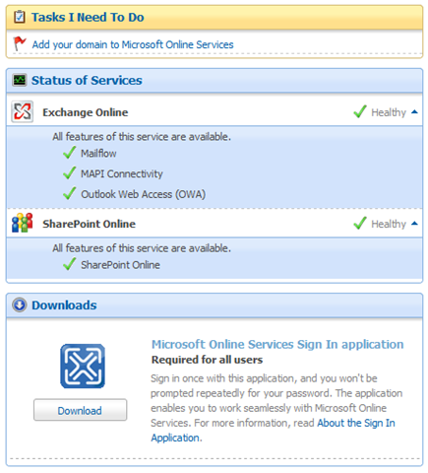
Task: Click the SharePoint Online people icon
Action: point(23,223)
